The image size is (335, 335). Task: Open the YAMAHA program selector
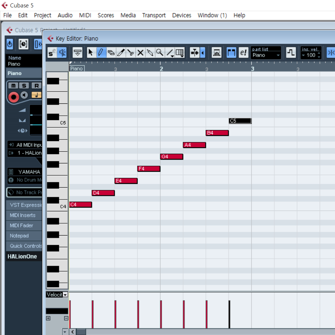coord(25,172)
